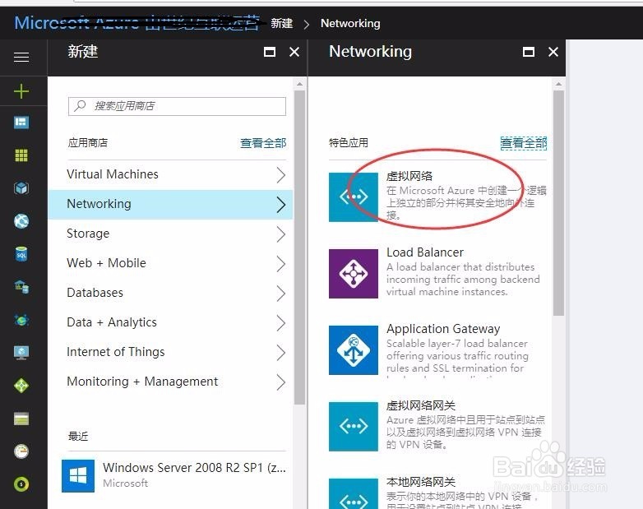Image resolution: width=643 pixels, height=509 pixels.
Task: Select Monitoring + Management category
Action: pos(170,382)
